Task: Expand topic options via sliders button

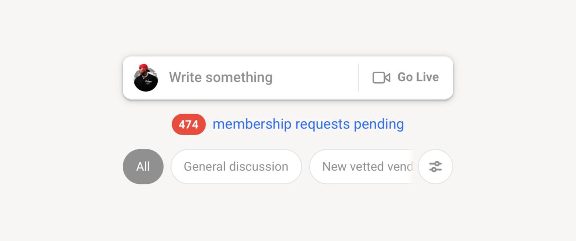Action: click(x=435, y=167)
